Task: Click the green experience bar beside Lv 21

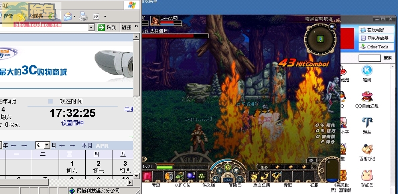Action: click(x=165, y=167)
